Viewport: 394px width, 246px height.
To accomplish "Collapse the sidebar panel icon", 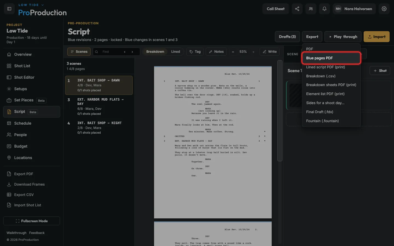I will [9, 9].
